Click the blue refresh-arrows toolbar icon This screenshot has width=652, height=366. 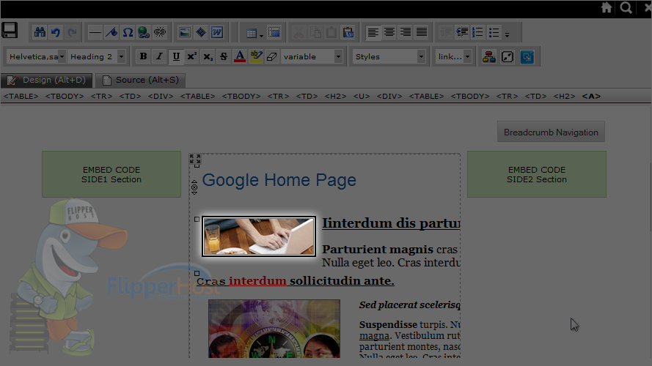tap(527, 56)
